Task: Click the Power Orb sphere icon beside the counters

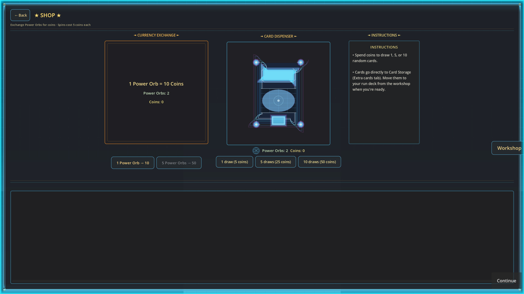Action: [256, 151]
